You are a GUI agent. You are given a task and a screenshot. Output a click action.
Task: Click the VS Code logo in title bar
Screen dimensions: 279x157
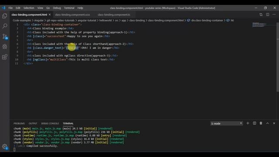coord(3,8)
